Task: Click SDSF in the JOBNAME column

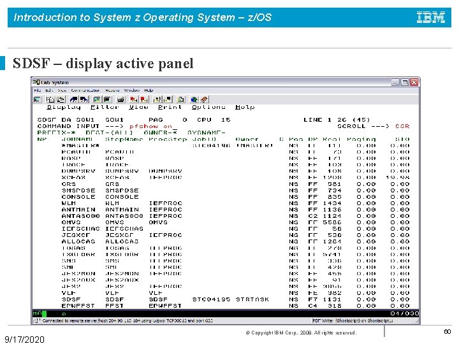Action: pyautogui.click(x=71, y=299)
